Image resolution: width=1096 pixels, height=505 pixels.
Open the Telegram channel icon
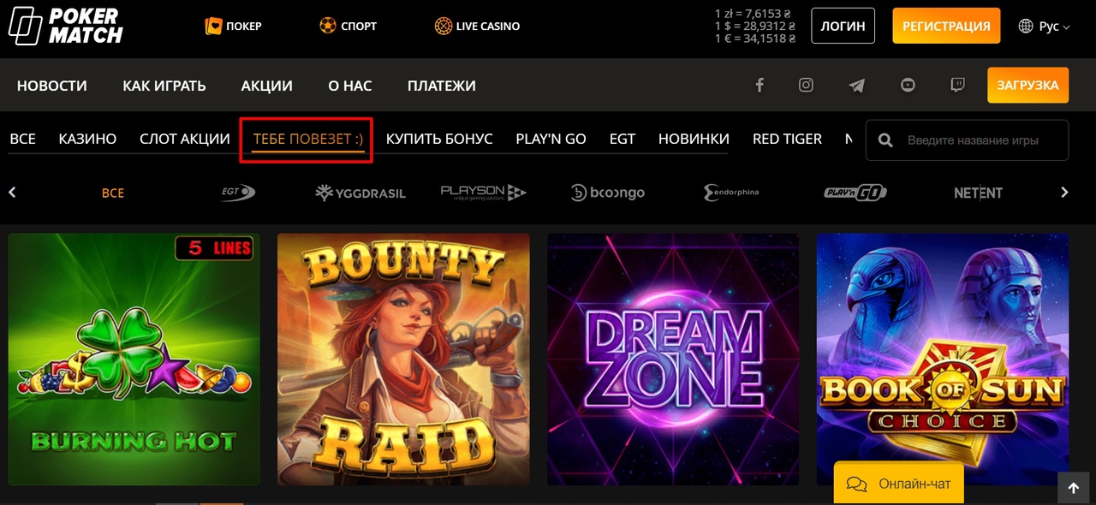[x=856, y=85]
